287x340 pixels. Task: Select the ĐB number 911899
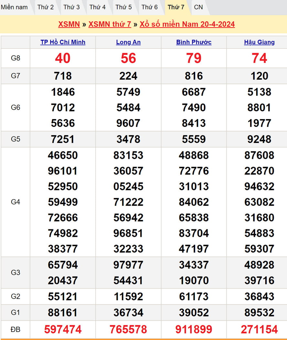(x=194, y=329)
